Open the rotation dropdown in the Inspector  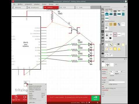(111, 74)
